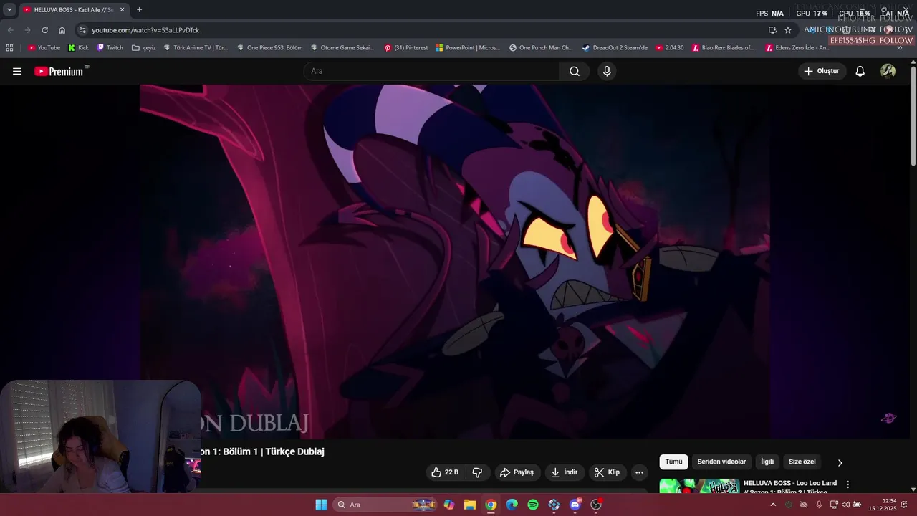The height and width of the screenshot is (516, 917).
Task: Open Pinterest bookmark
Action: click(406, 48)
